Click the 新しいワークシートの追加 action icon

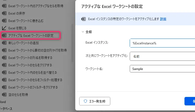tap(4, 43)
